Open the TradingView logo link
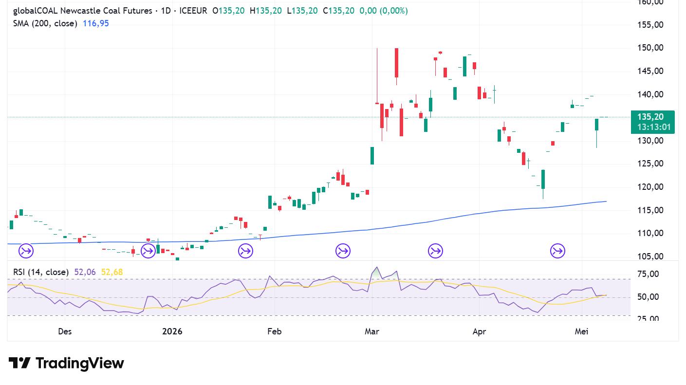686x385 pixels. [x=66, y=363]
